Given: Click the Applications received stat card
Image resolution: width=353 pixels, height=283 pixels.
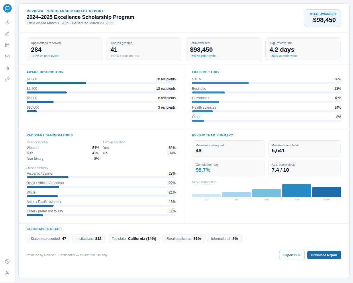Looking at the screenshot, I should coord(64,49).
